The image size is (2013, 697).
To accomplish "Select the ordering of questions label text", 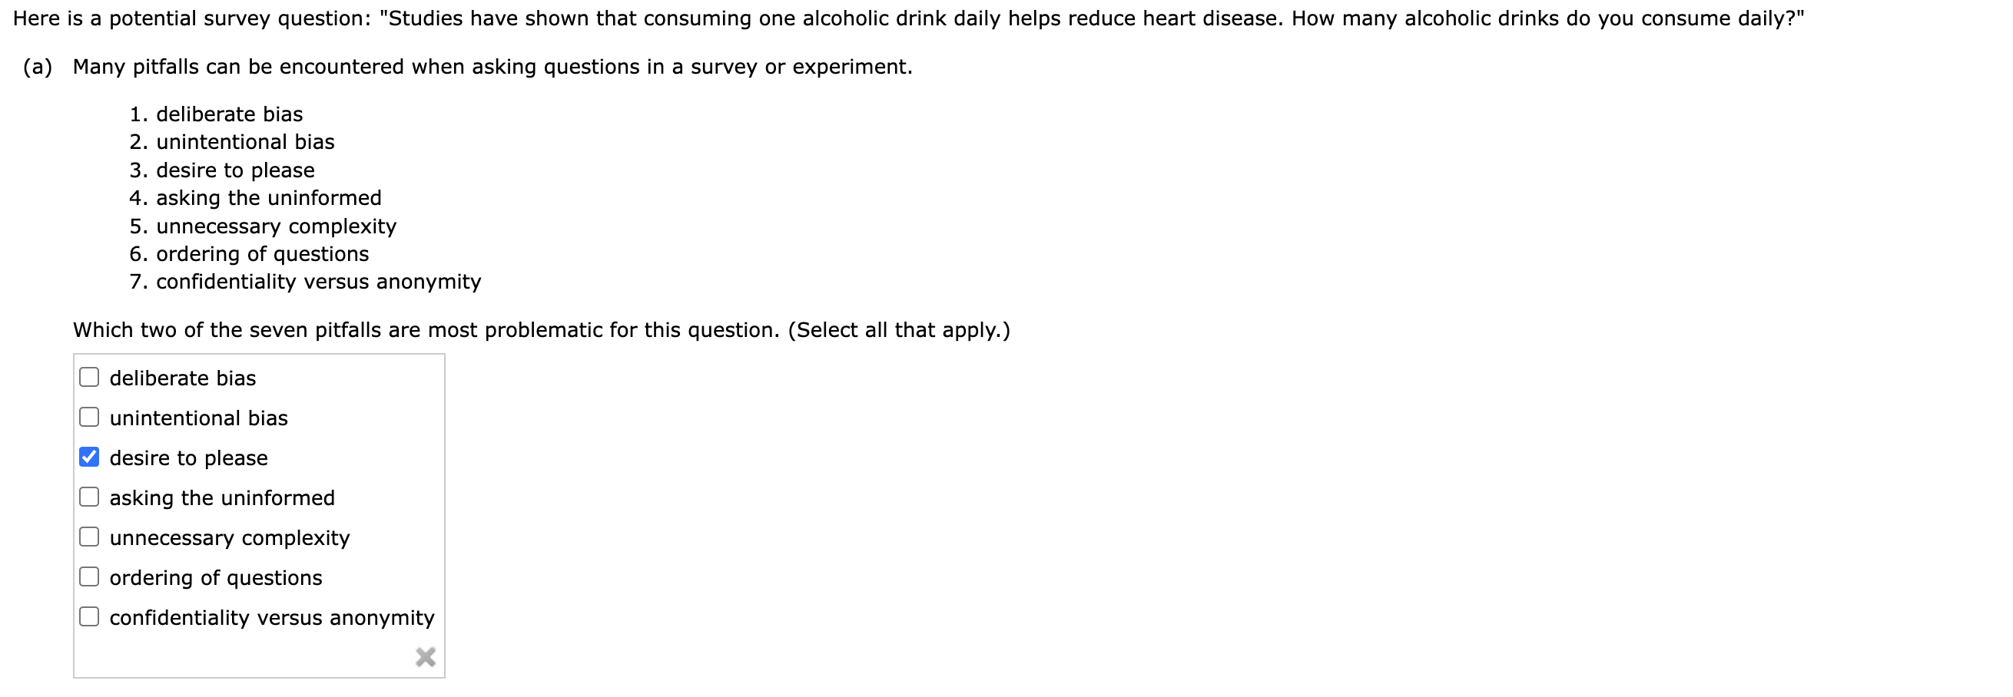I will tap(214, 576).
